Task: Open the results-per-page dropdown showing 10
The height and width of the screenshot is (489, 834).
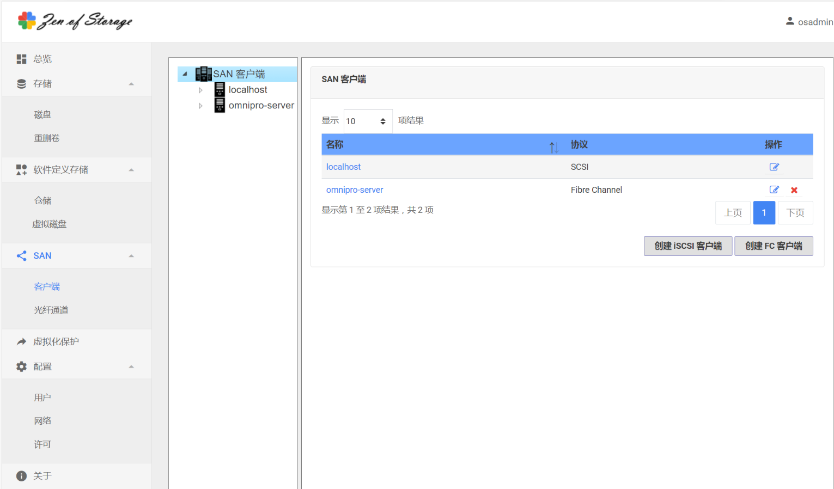Action: tap(368, 121)
